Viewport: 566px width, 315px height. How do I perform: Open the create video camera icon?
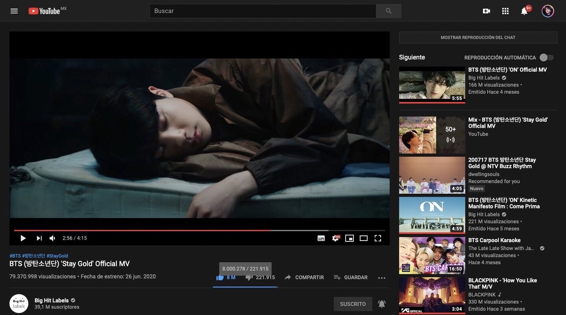(487, 11)
